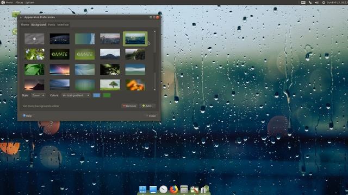Open the Menu in the top panel
This screenshot has width=348, height=195.
tap(9, 2)
